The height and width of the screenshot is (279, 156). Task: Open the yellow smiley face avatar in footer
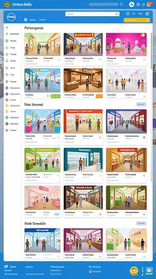[134, 271]
